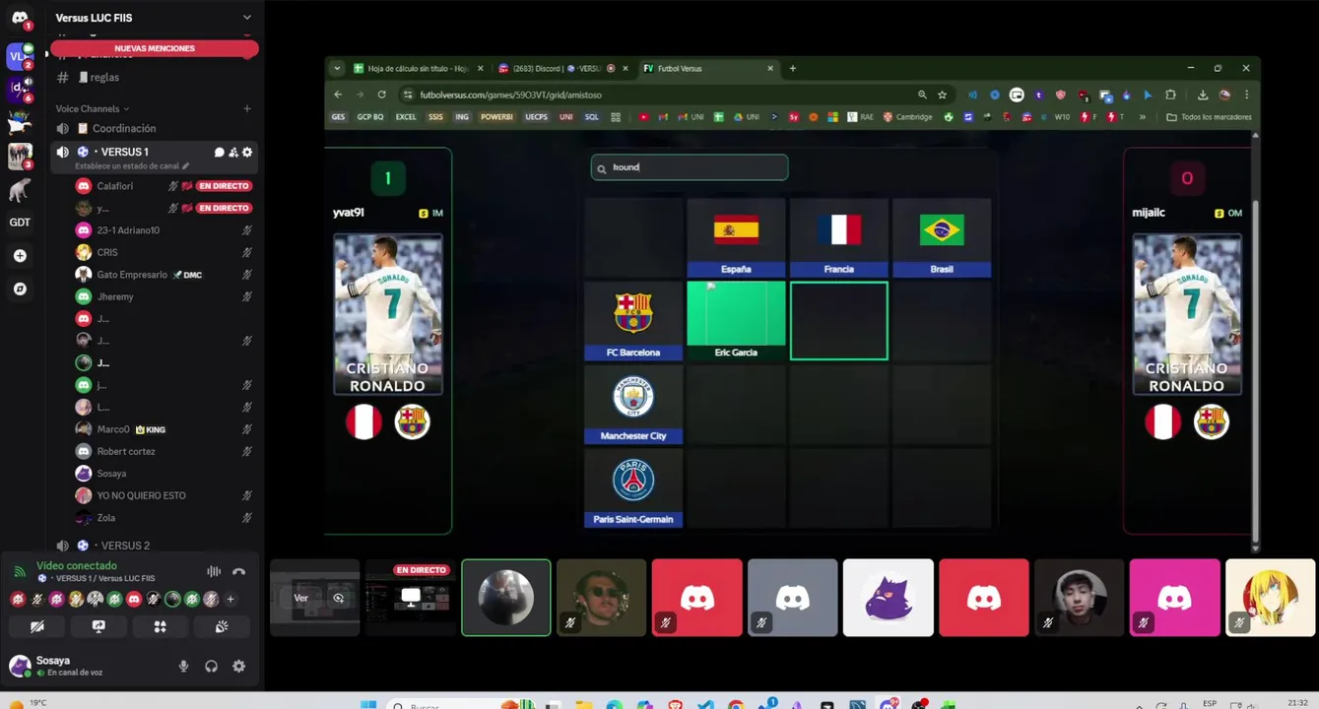Add a server with the plus icon

20,256
